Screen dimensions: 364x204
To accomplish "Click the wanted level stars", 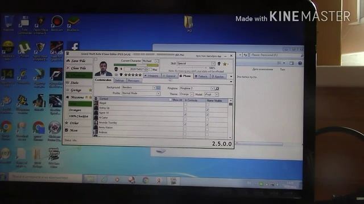I will 133,75.
